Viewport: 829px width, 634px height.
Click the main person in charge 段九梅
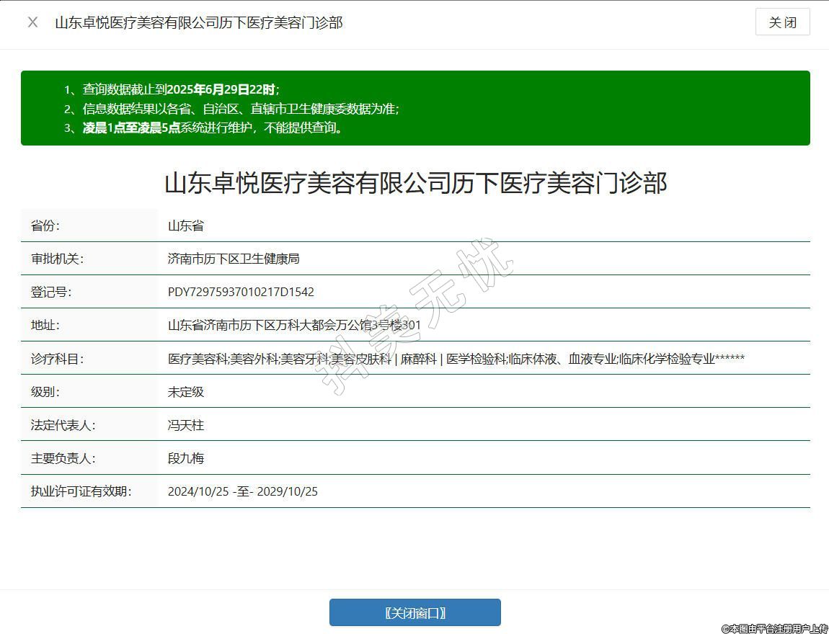click(x=186, y=458)
